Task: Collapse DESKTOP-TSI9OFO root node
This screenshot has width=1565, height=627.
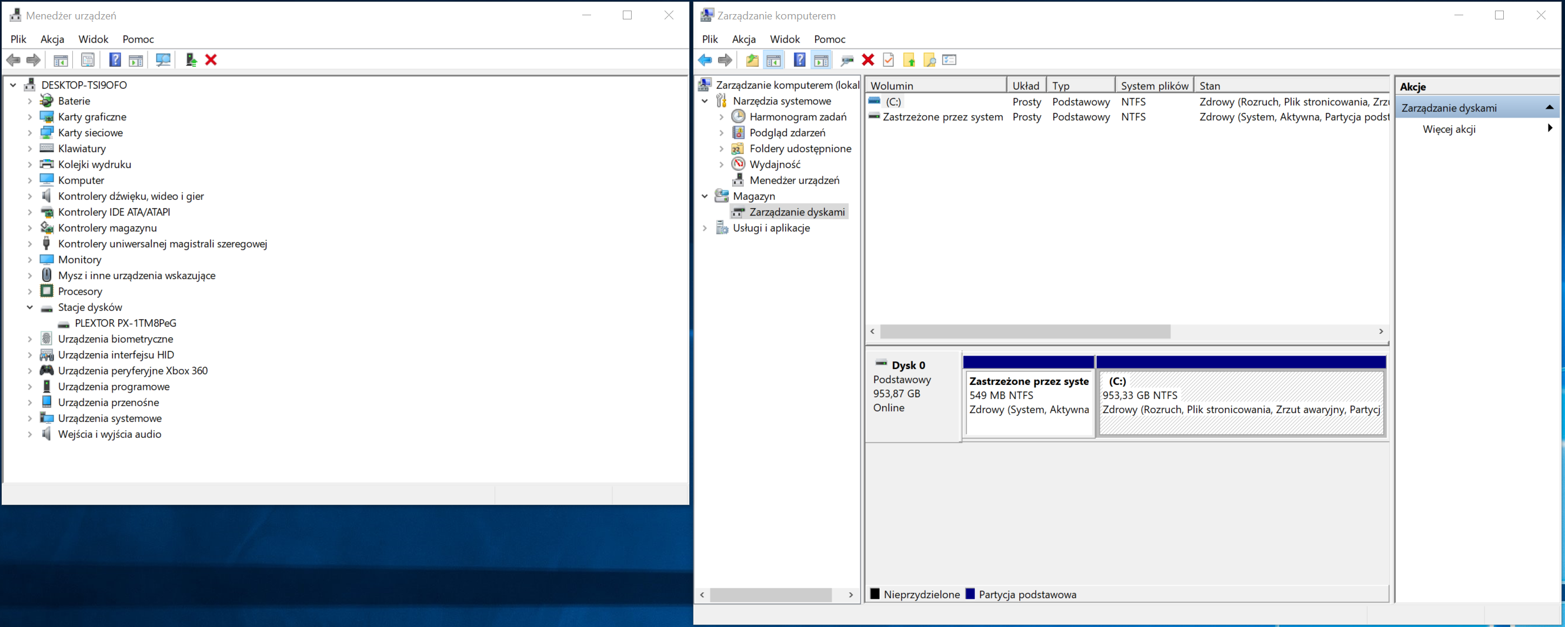Action: click(13, 85)
